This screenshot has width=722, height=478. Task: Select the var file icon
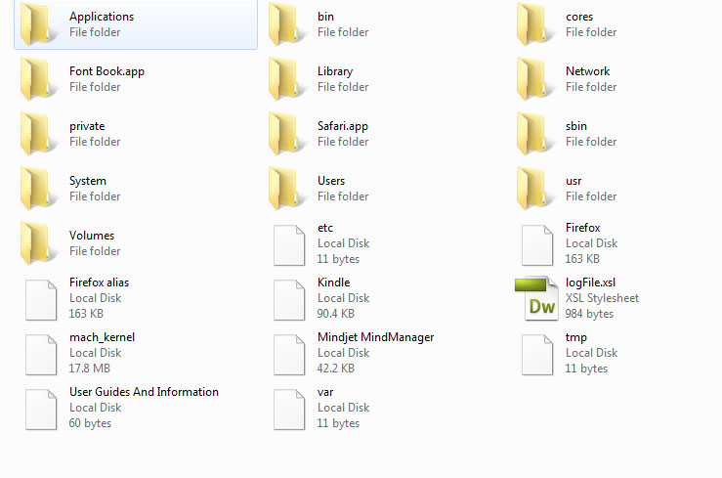[x=289, y=410]
